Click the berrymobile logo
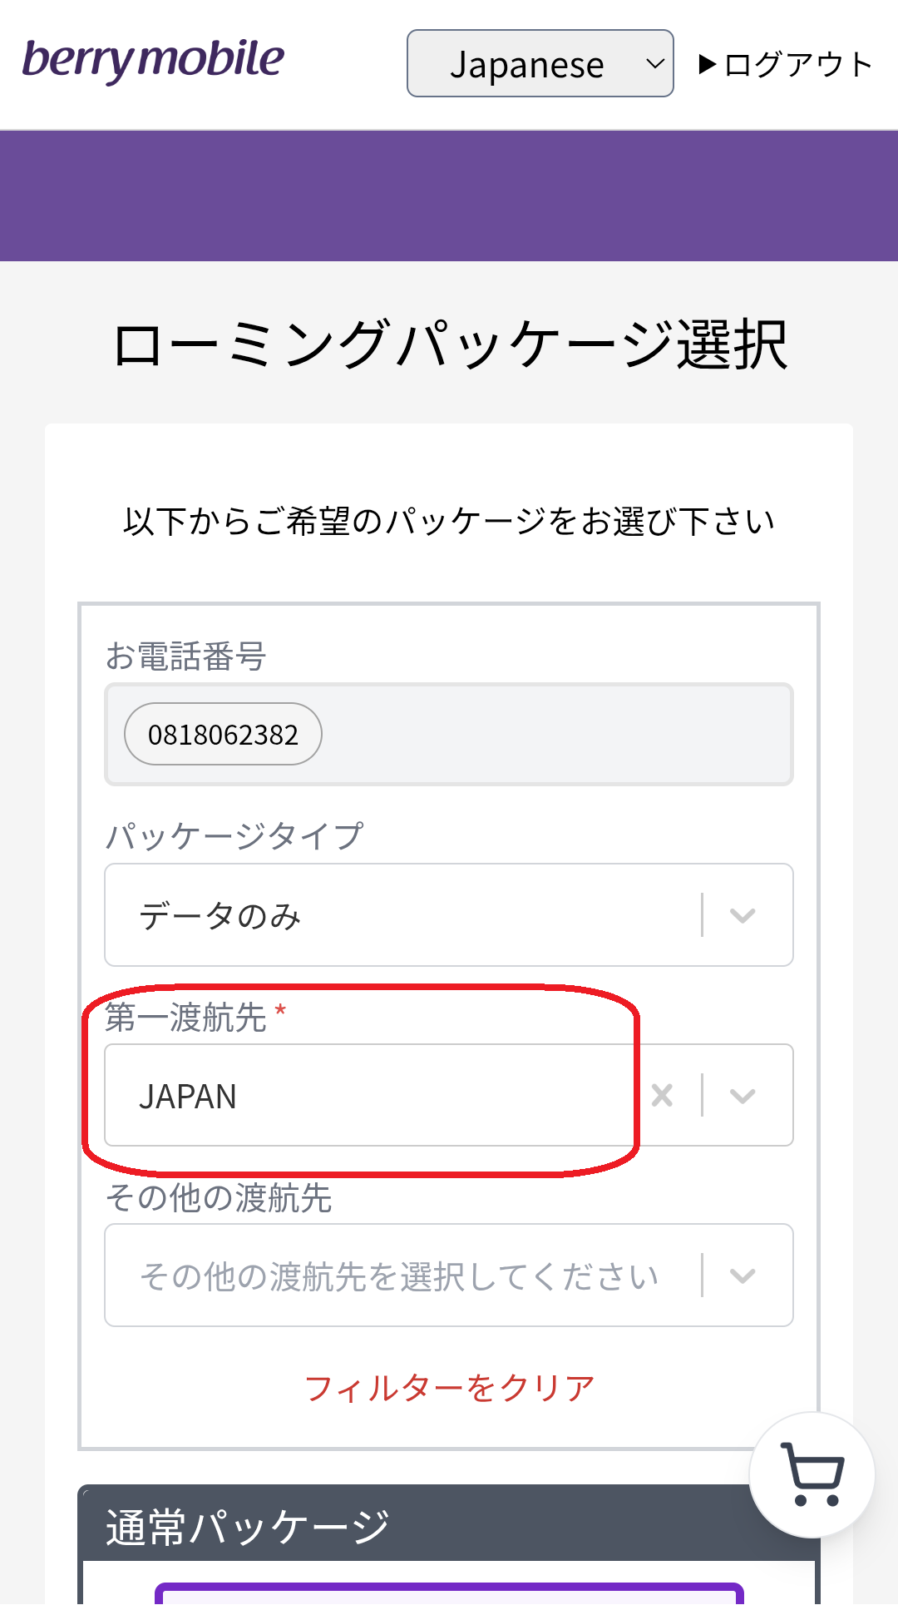The height and width of the screenshot is (1605, 898). (153, 62)
